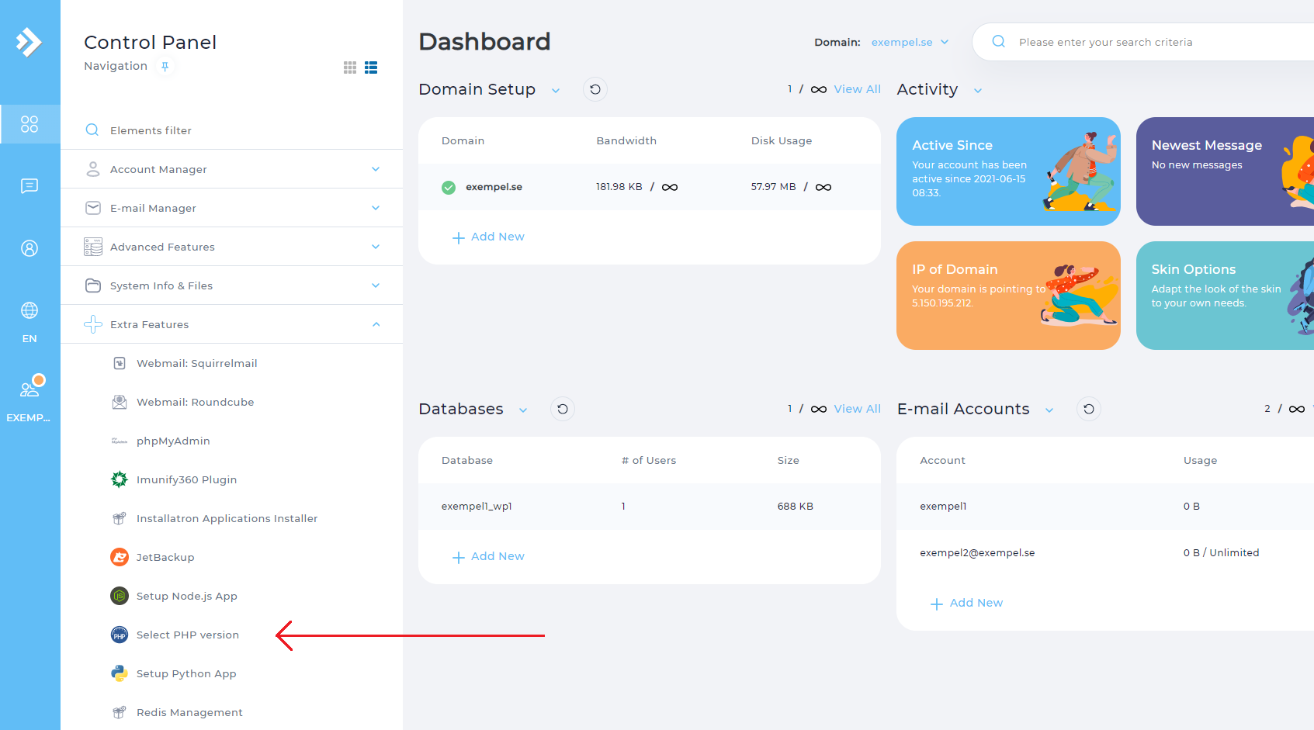Click Add New under Databases

click(x=489, y=556)
